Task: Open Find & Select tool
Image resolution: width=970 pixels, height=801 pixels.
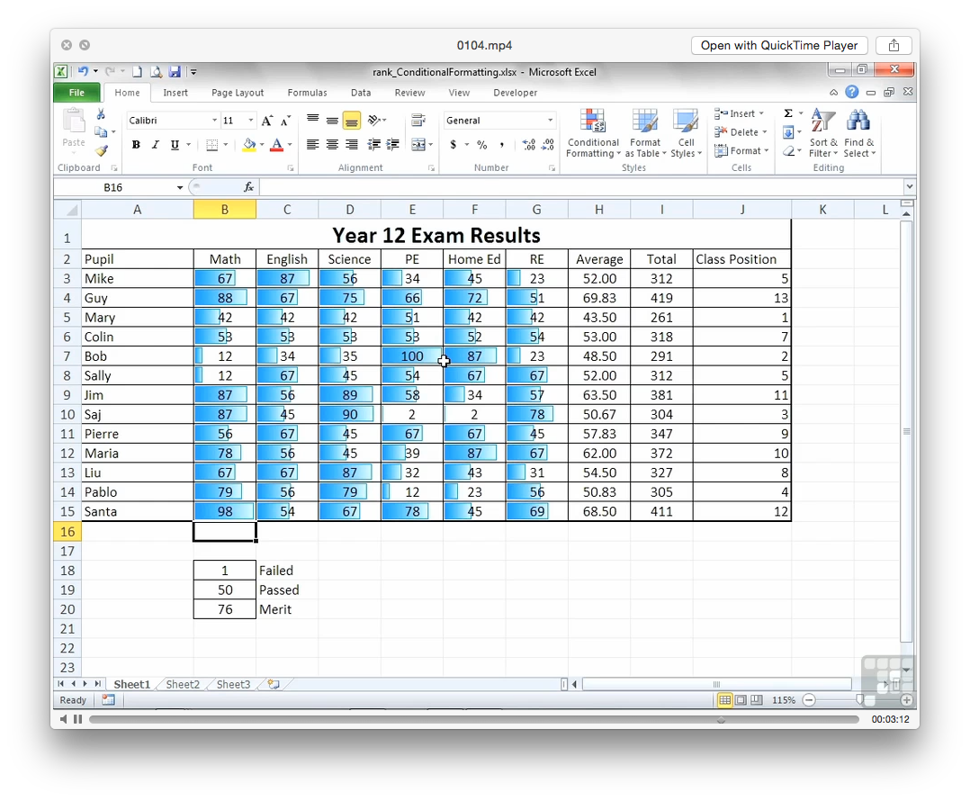Action: (858, 133)
